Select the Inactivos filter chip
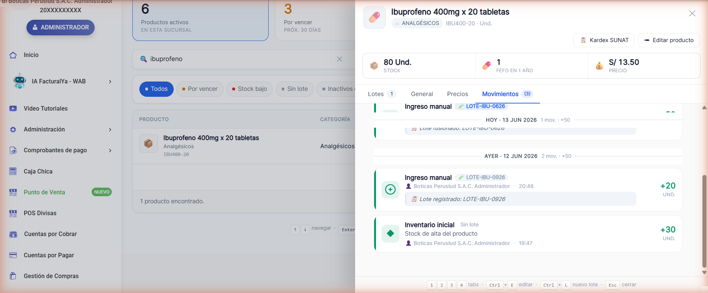 336,89
